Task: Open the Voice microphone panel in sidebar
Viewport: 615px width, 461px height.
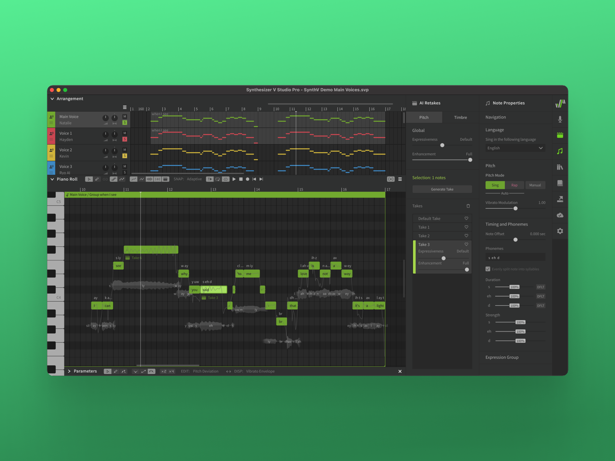Action: [x=560, y=119]
